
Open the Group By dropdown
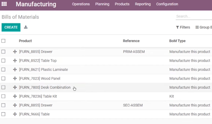coord(204,27)
